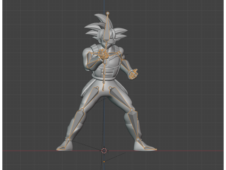Select the open hand's finger bones
This screenshot has width=226, height=170.
pos(133,74)
